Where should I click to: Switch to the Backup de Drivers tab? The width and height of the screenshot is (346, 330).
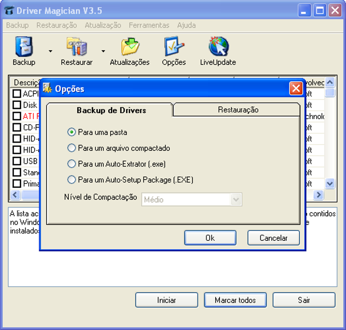[110, 110]
